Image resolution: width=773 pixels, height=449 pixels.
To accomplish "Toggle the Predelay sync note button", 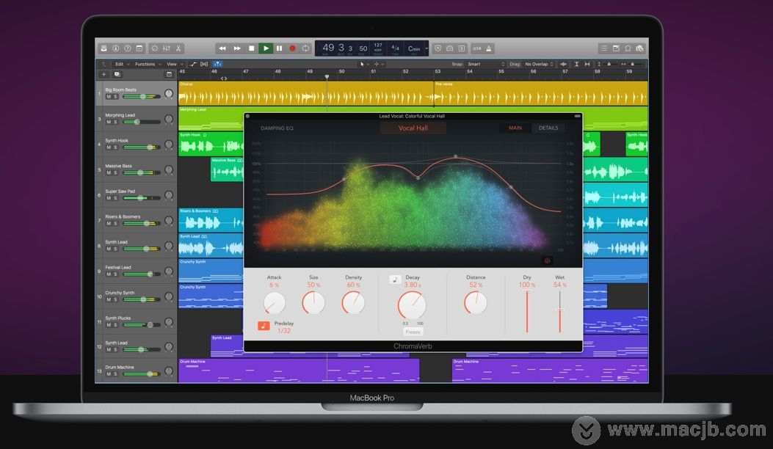I will click(x=264, y=326).
